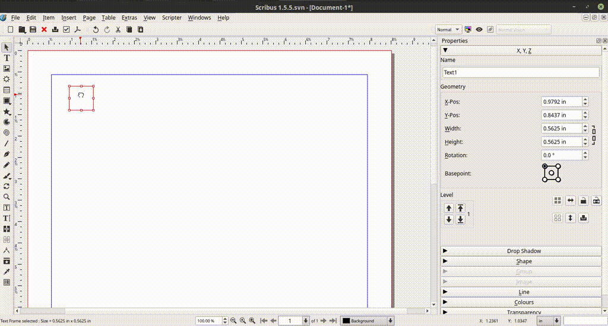Image resolution: width=608 pixels, height=326 pixels.
Task: Select the Image Frame tool
Action: [x=7, y=69]
